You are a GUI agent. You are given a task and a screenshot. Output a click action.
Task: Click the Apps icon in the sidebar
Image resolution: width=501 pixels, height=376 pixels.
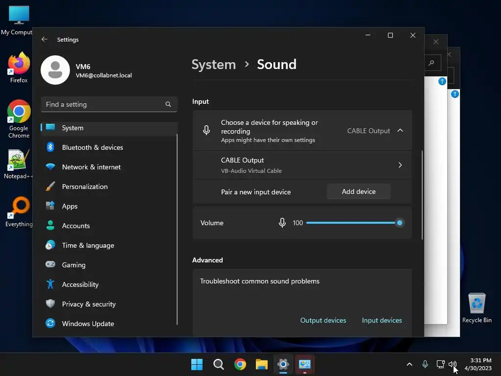point(50,206)
